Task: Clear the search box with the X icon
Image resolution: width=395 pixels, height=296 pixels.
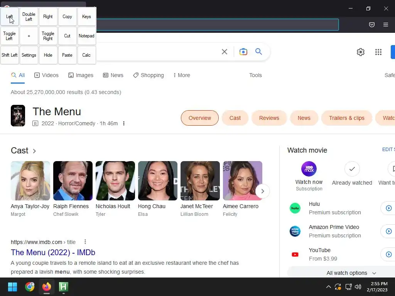Action: point(225,52)
